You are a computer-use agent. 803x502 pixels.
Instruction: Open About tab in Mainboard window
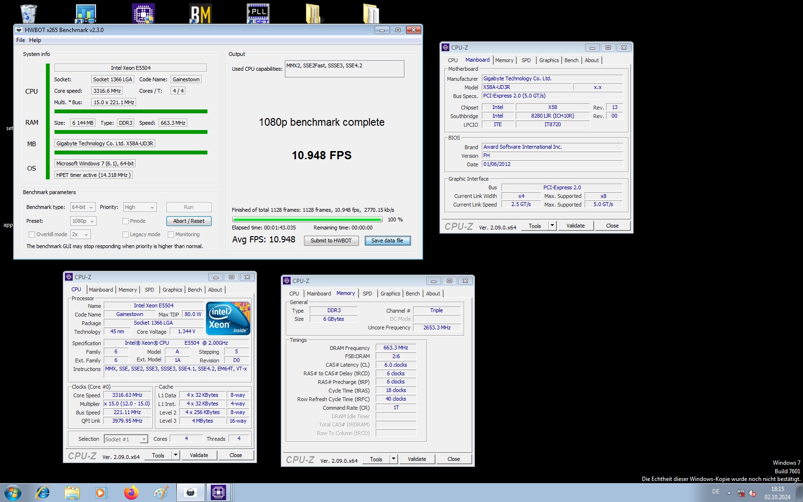pyautogui.click(x=591, y=60)
